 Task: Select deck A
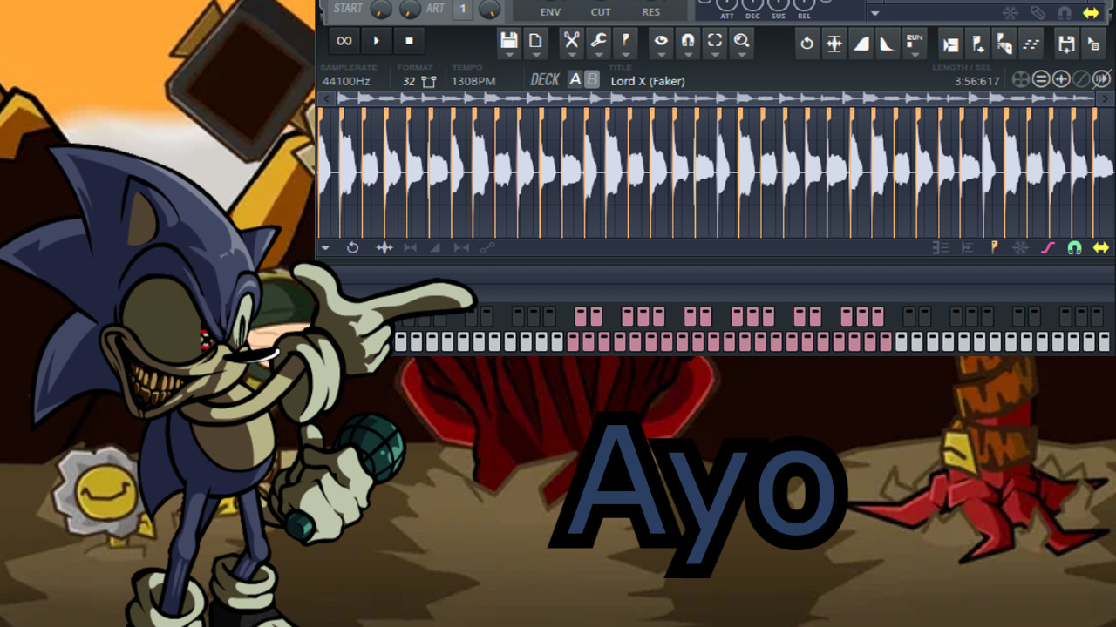coord(575,79)
